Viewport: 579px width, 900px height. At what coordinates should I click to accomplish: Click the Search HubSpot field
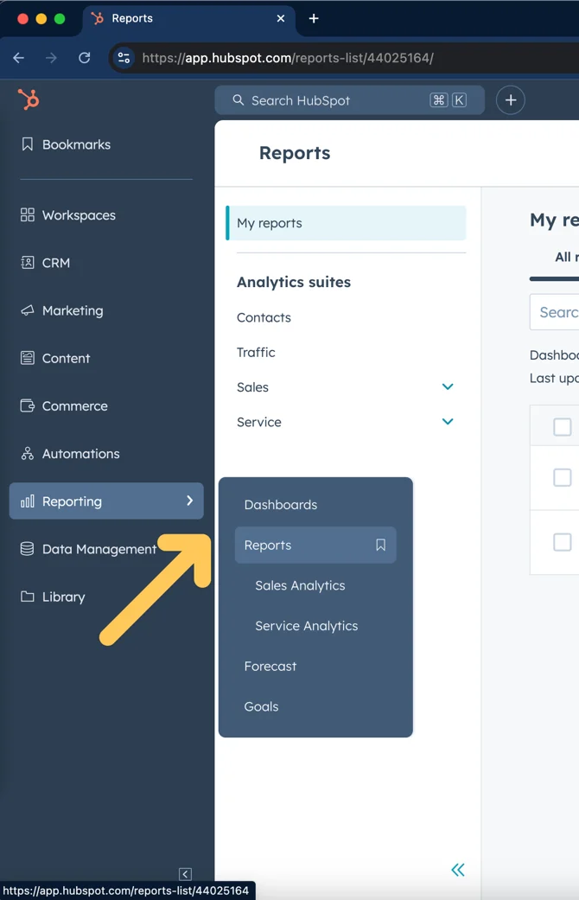click(349, 100)
